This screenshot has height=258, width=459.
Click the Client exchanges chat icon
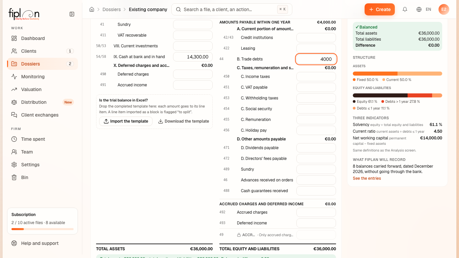pos(14,115)
